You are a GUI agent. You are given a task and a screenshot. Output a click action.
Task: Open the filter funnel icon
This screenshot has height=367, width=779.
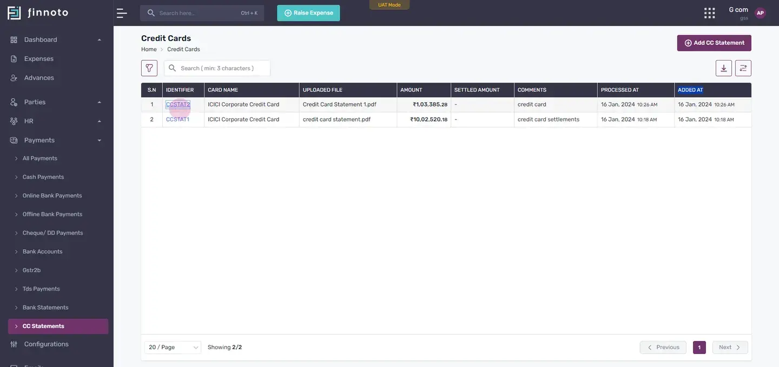click(x=149, y=68)
